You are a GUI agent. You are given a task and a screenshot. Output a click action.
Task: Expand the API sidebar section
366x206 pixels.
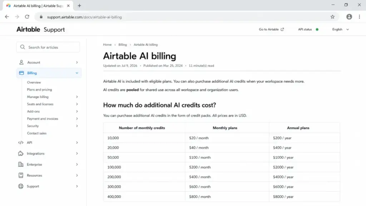(x=77, y=142)
